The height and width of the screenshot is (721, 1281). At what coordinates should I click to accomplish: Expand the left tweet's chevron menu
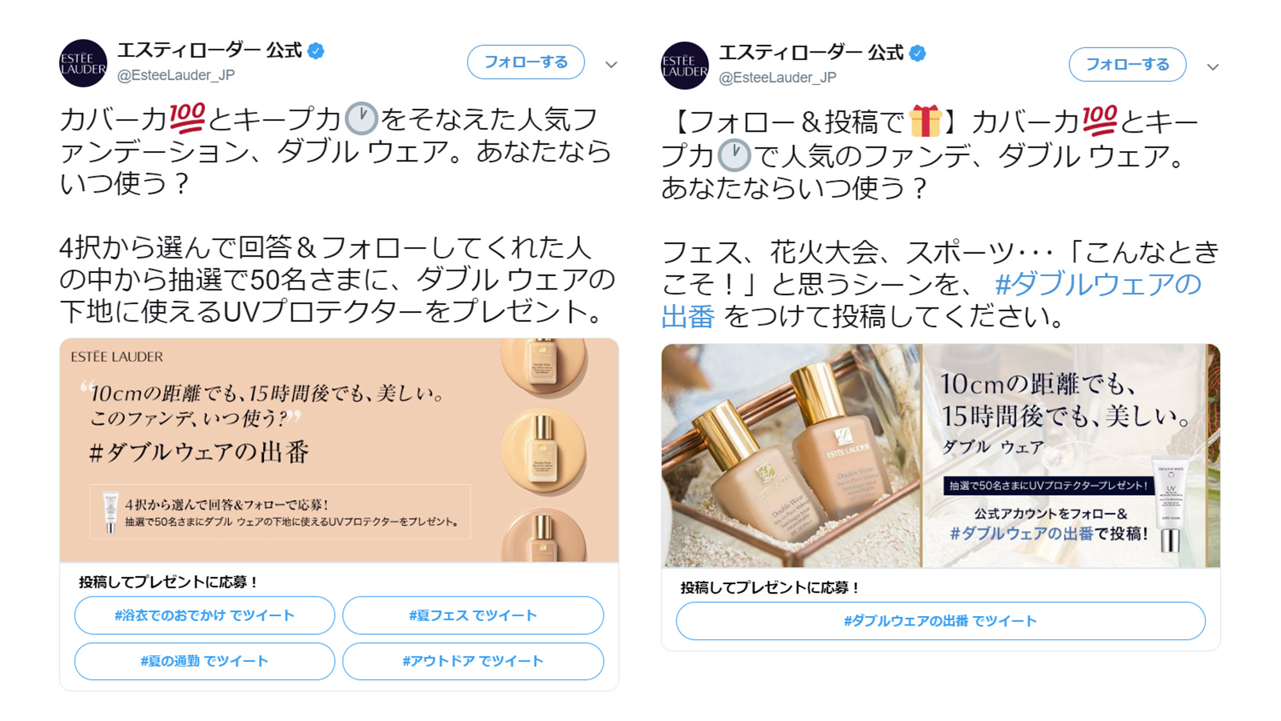pos(611,65)
